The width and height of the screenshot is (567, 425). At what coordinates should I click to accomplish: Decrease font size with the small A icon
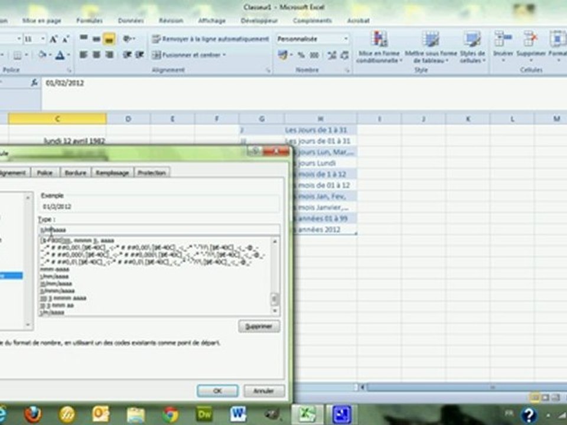(66, 39)
